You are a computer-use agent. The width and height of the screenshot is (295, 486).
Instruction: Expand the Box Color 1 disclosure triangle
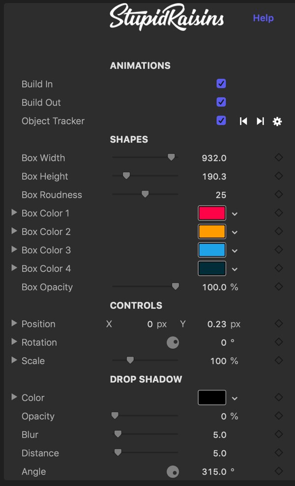(14, 213)
